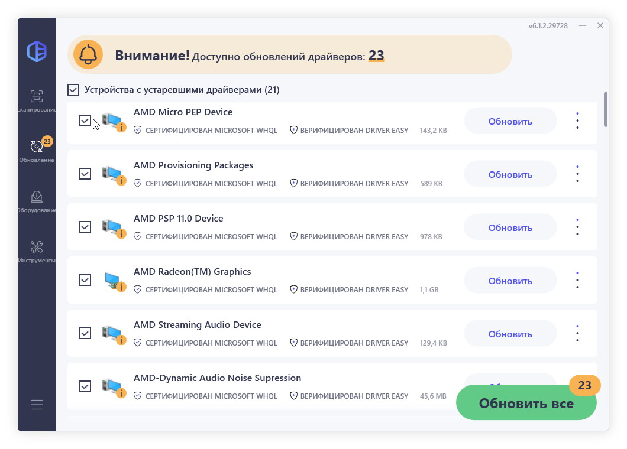Click the 143,2 KB file size value

click(x=434, y=131)
